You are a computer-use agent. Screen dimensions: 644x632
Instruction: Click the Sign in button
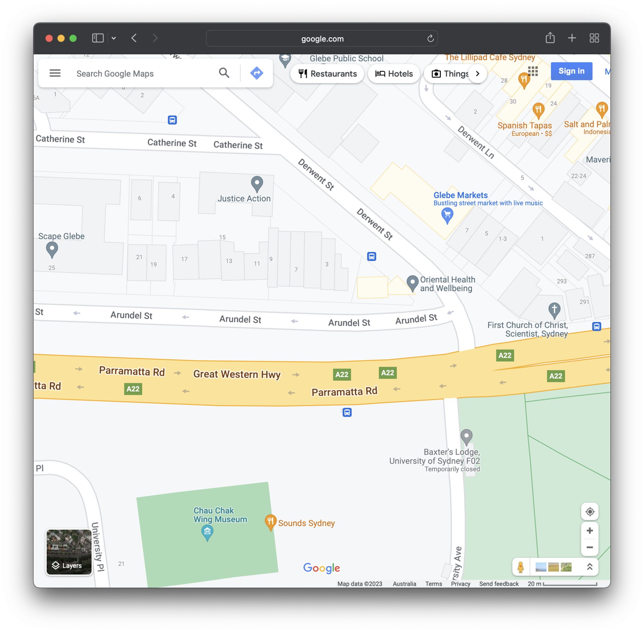(x=571, y=71)
